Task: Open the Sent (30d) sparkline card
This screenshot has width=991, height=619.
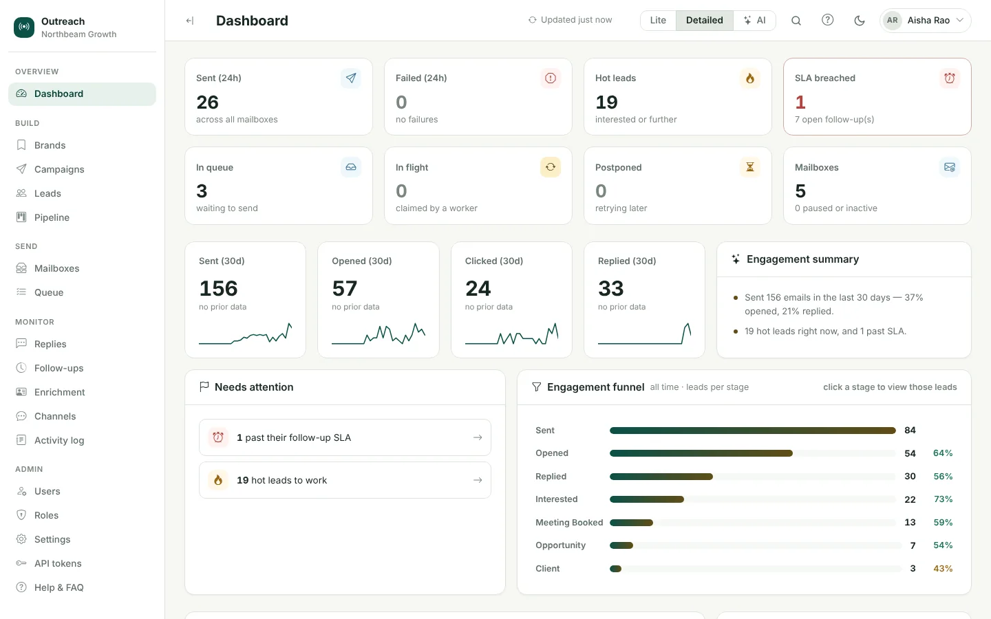Action: point(246,300)
